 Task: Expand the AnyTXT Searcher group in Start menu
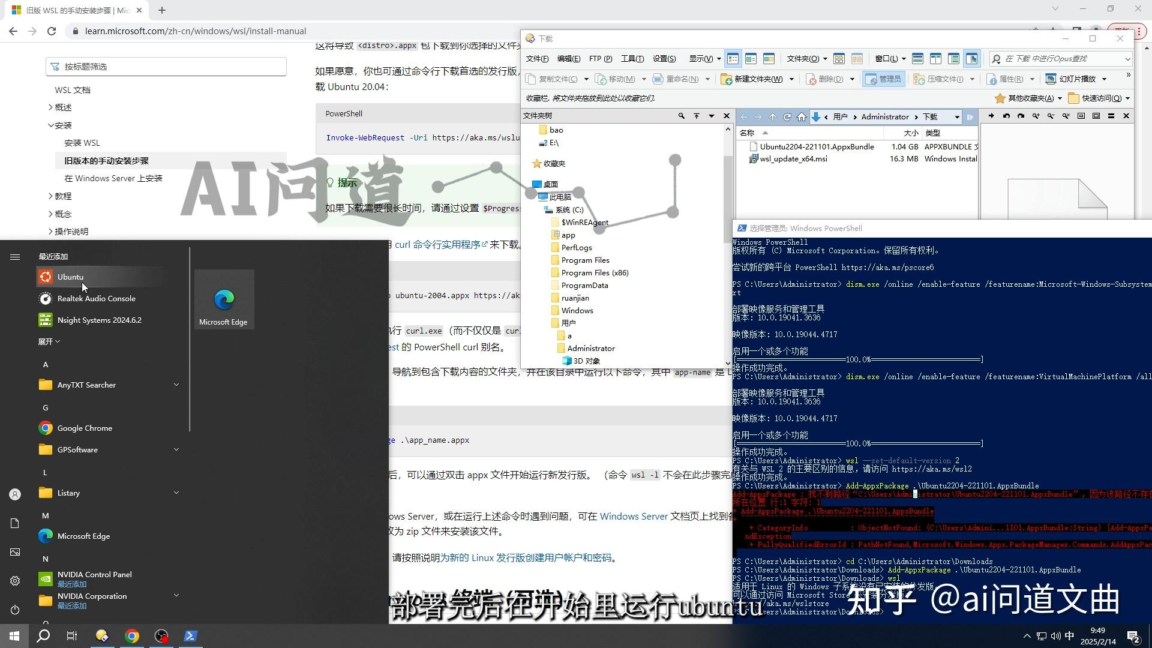click(176, 385)
